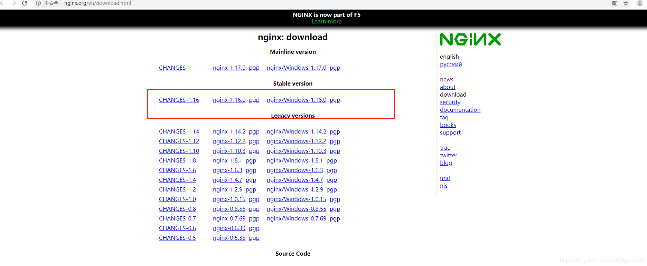Visit the njs link in sidebar
This screenshot has height=266, width=647.
click(443, 186)
